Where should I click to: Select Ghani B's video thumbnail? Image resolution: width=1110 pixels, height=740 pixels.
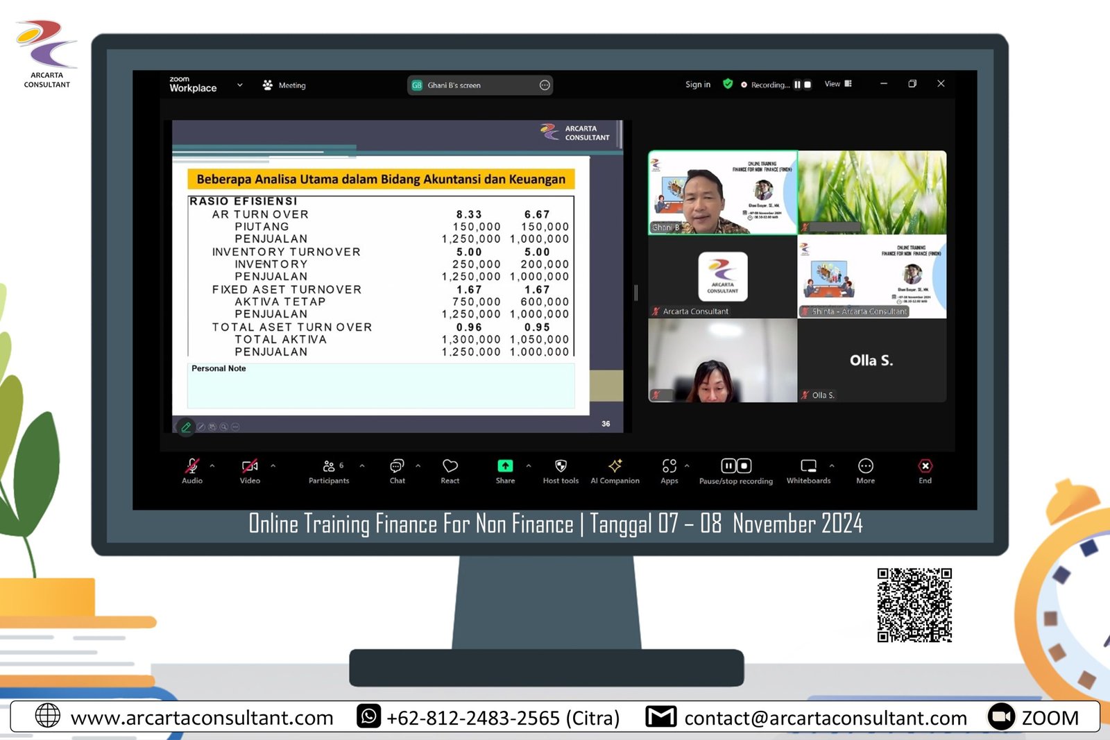(722, 193)
